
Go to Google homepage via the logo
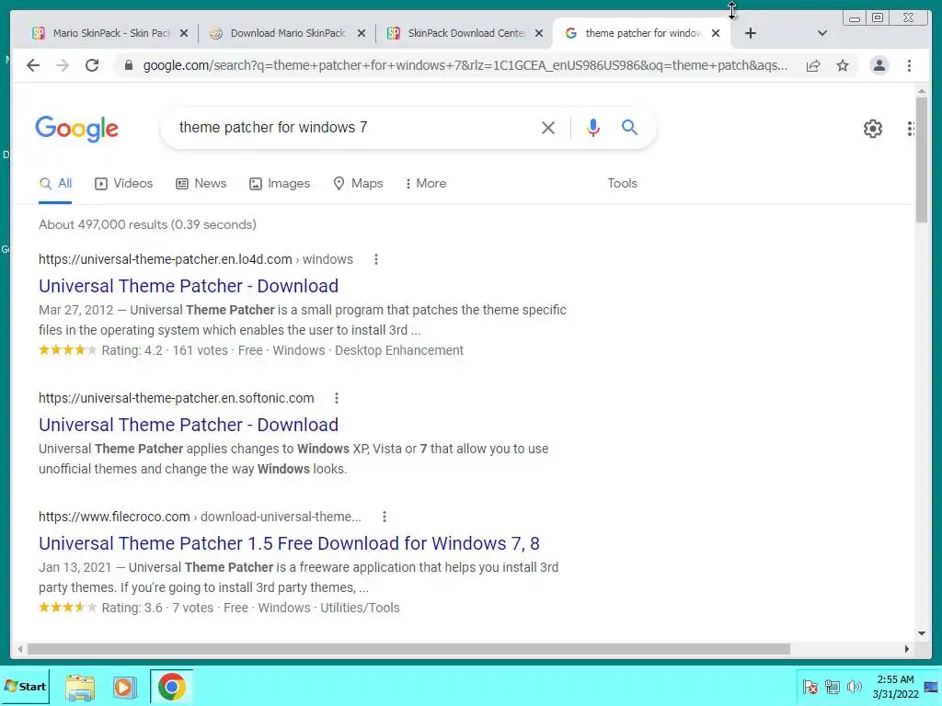pyautogui.click(x=77, y=129)
